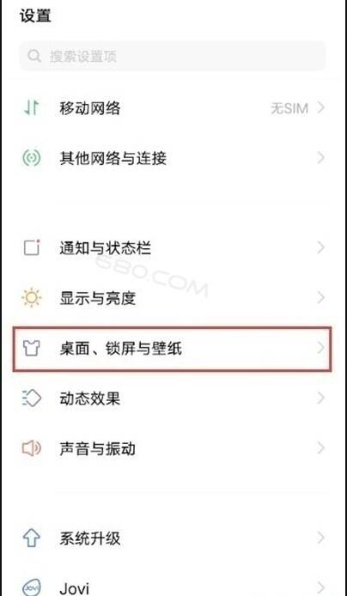
Task: Expand the 其他网络与连接 chevron arrow
Action: (321, 158)
